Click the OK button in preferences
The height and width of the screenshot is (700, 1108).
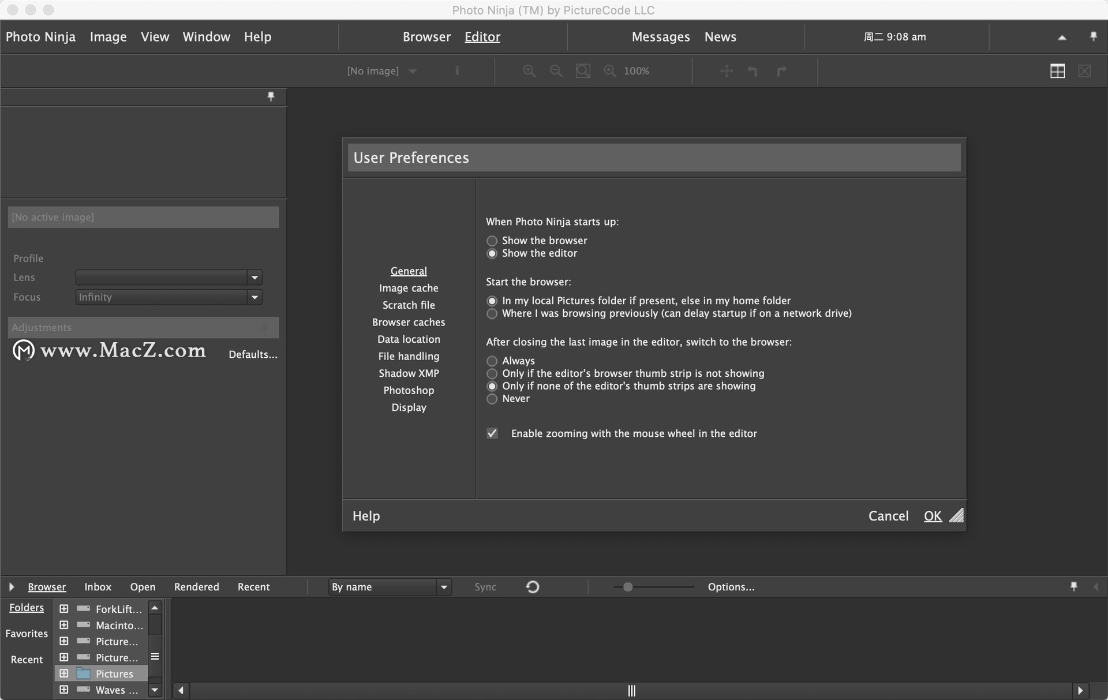933,516
